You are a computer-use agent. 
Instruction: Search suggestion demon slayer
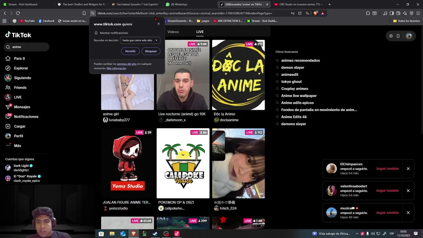293,67
